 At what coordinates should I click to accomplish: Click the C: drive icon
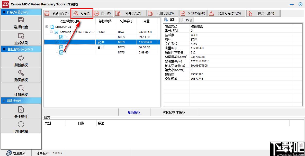[61, 37]
